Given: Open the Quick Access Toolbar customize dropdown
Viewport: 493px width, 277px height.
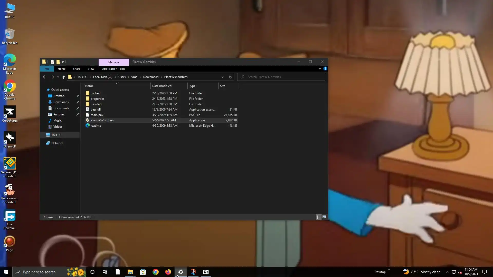Looking at the screenshot, I should pyautogui.click(x=63, y=62).
